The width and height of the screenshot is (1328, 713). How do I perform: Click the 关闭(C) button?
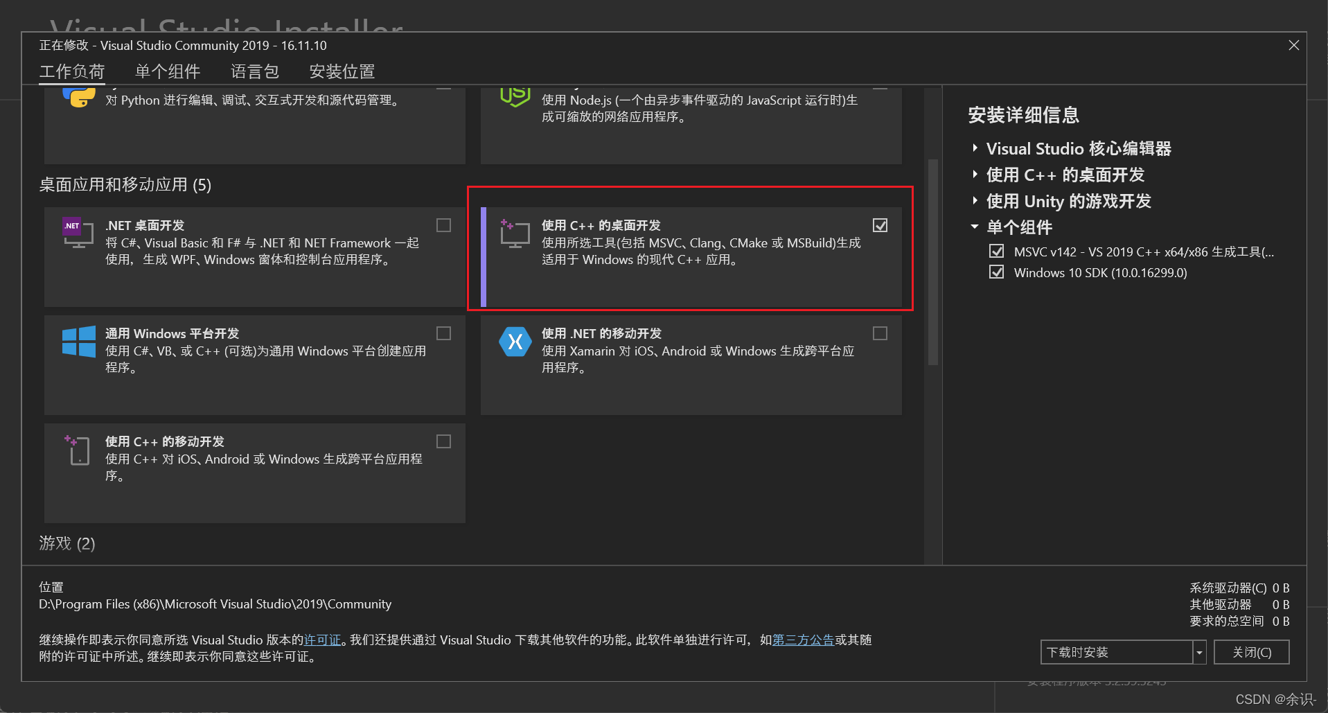[x=1251, y=652]
